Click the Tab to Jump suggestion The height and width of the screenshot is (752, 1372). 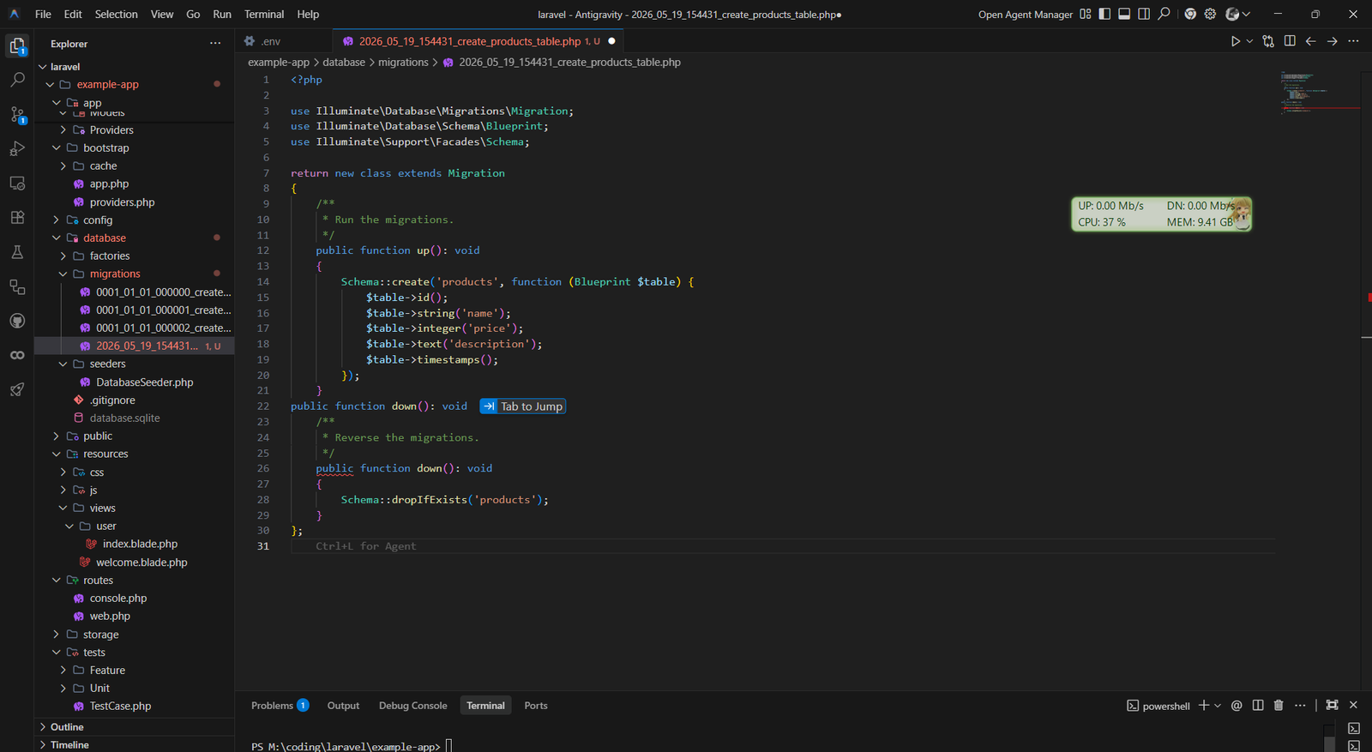[523, 406]
